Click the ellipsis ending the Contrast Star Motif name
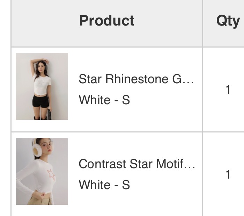Screen dimensions: 244x216 click(190, 165)
